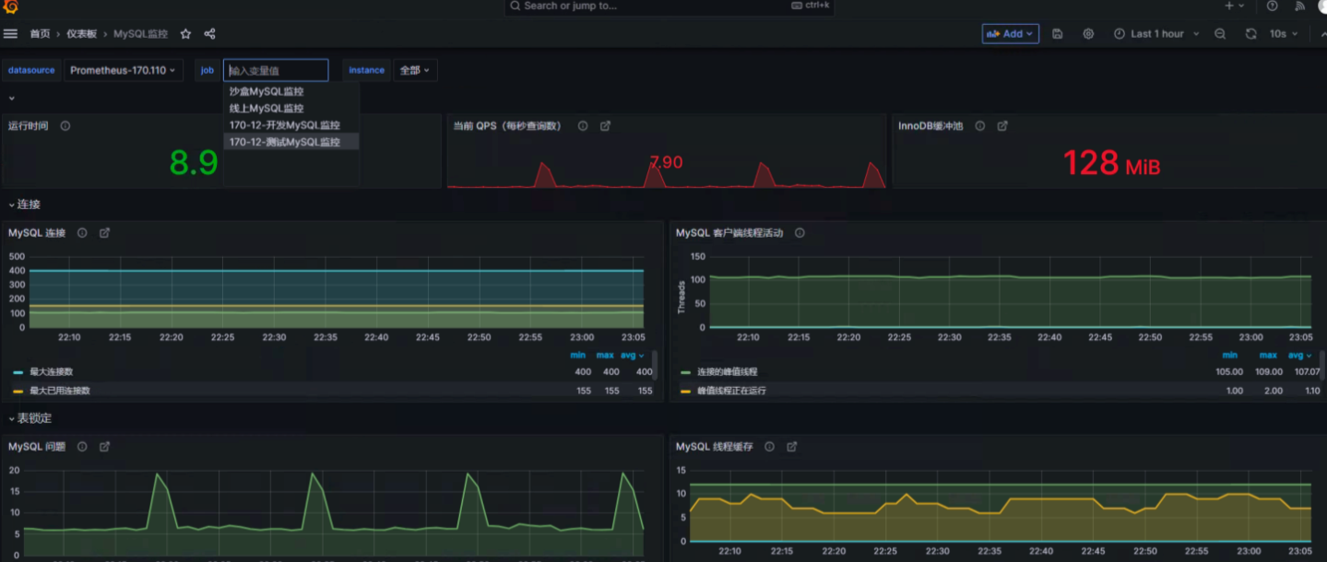The height and width of the screenshot is (562, 1327).
Task: Click the datasource variable label
Action: click(31, 70)
